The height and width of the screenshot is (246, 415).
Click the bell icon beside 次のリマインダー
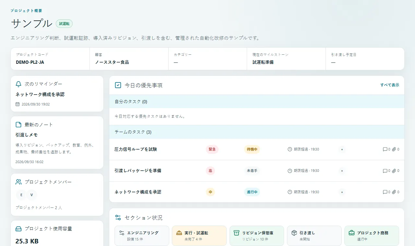tap(18, 84)
